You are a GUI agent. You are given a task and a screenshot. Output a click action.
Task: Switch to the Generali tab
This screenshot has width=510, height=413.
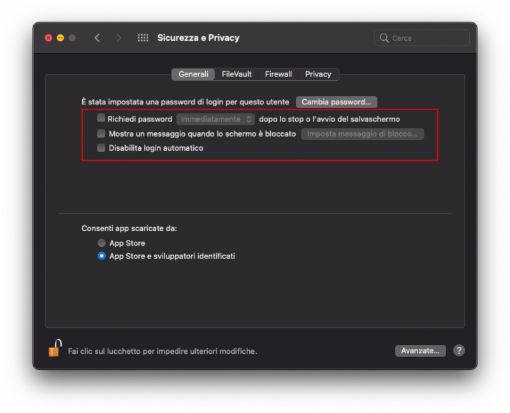click(193, 74)
